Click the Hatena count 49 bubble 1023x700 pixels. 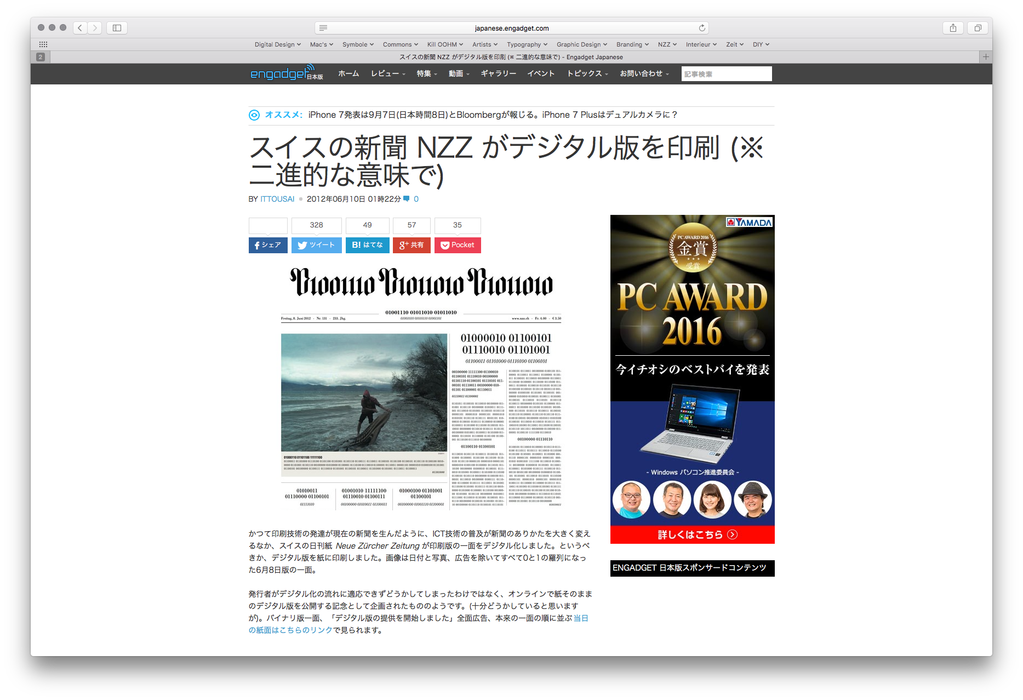367,225
